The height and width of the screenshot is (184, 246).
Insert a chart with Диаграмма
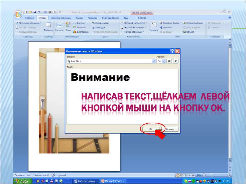point(81,32)
